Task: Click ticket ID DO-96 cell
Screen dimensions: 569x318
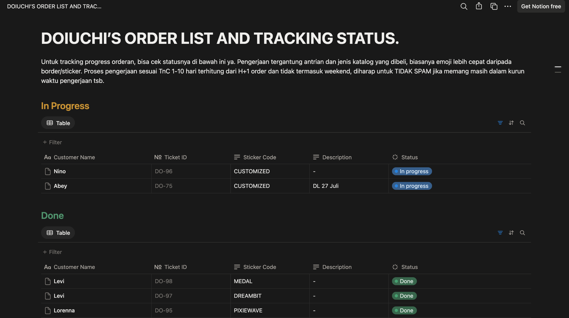Action: click(x=191, y=171)
